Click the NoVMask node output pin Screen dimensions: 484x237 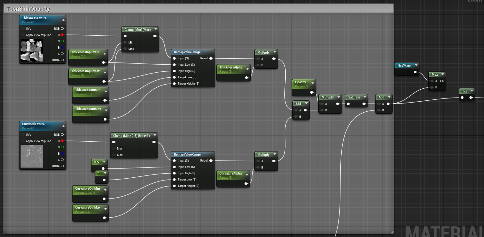(415, 72)
